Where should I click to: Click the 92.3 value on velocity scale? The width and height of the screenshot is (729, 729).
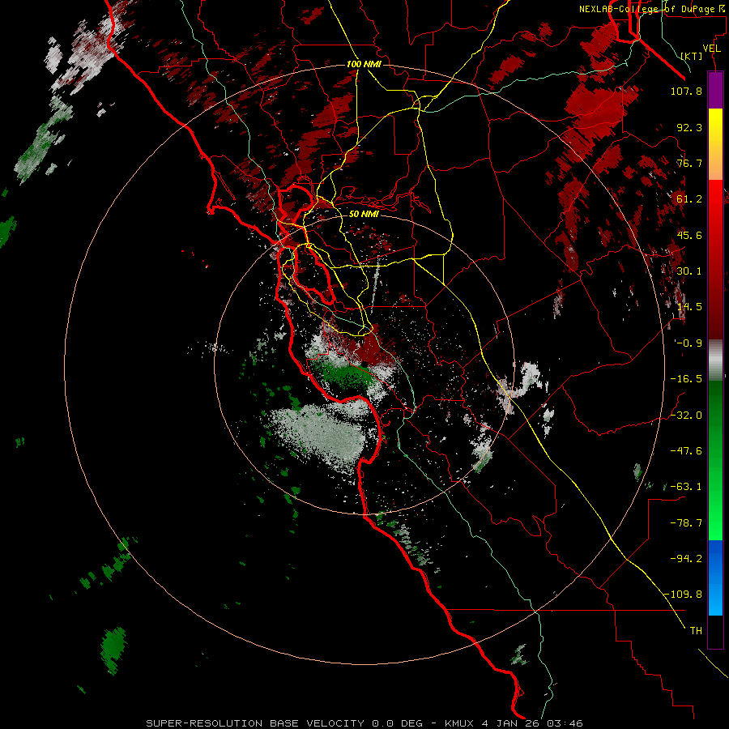coord(689,127)
